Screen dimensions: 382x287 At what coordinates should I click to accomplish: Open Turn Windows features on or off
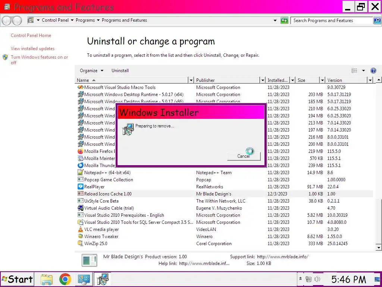coord(40,60)
